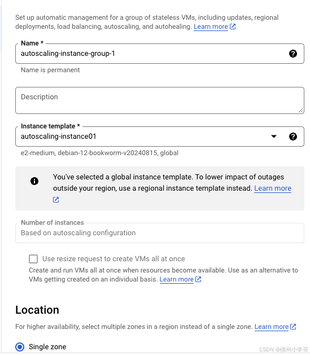
Task: Click the Name field with autoscaling-instance-group-1
Action: tap(160, 54)
